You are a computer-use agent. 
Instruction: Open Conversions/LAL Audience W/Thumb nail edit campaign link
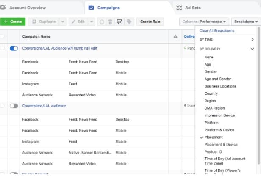[x=60, y=48]
